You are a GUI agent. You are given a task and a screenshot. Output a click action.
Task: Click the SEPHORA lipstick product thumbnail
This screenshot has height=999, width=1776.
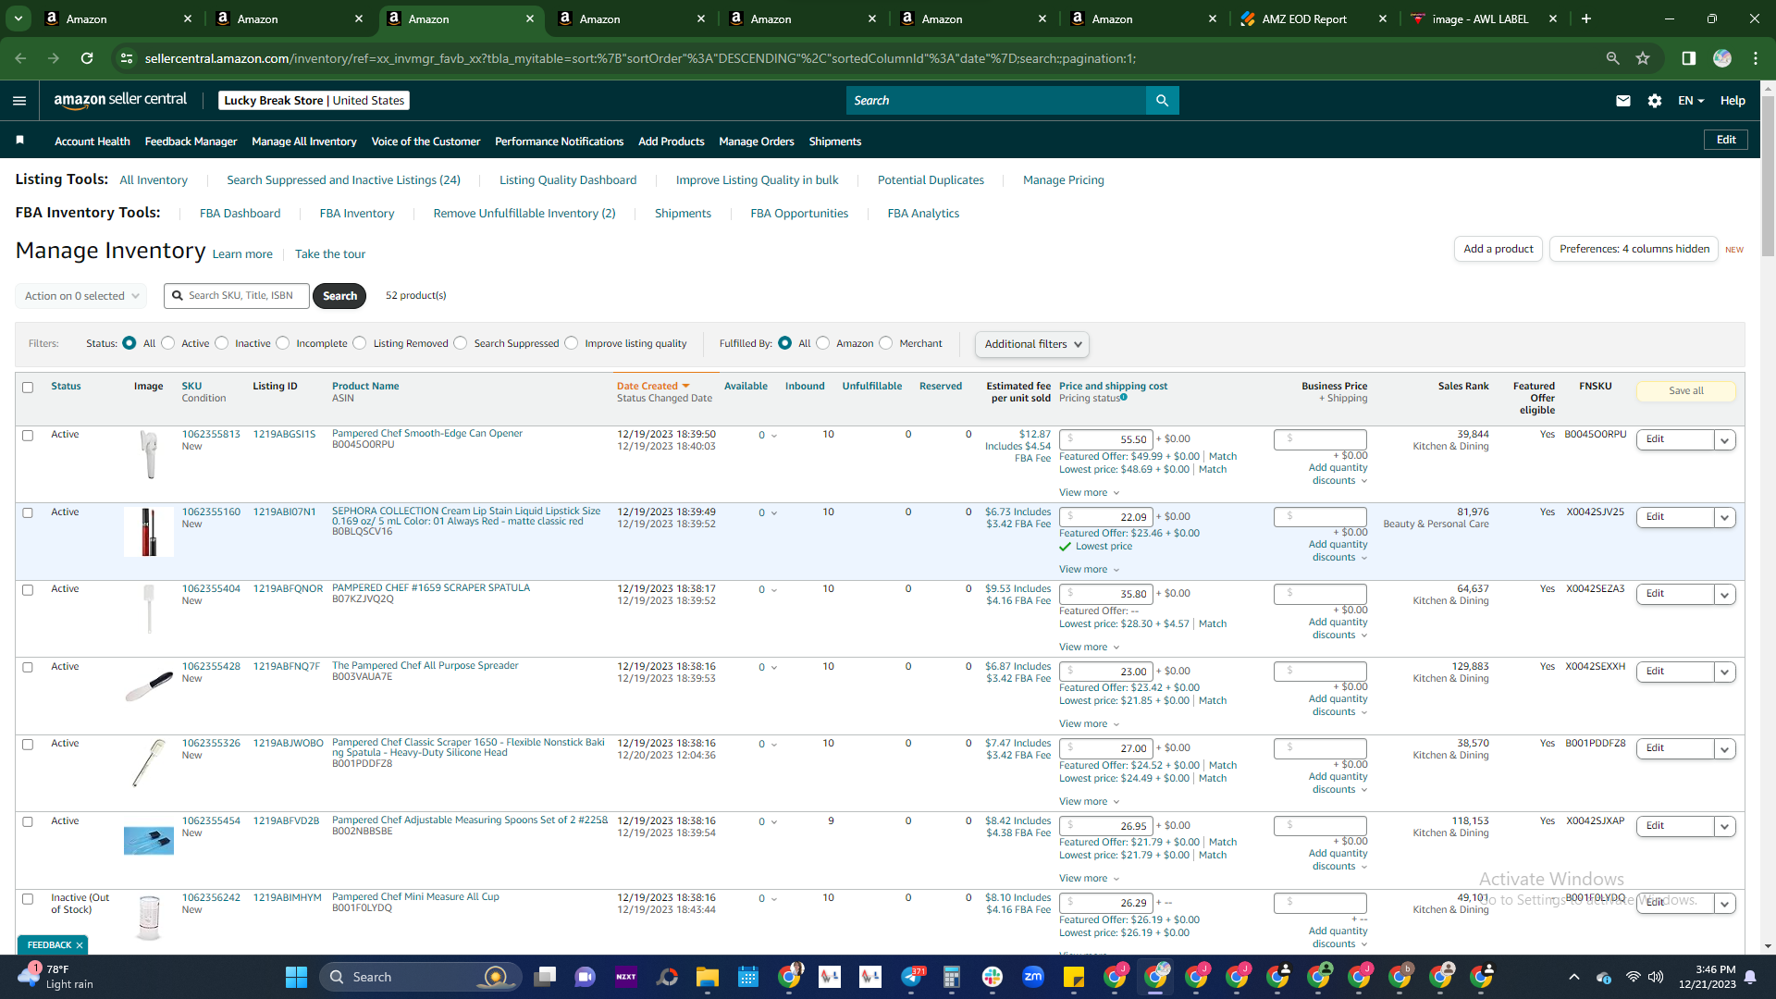pos(148,532)
